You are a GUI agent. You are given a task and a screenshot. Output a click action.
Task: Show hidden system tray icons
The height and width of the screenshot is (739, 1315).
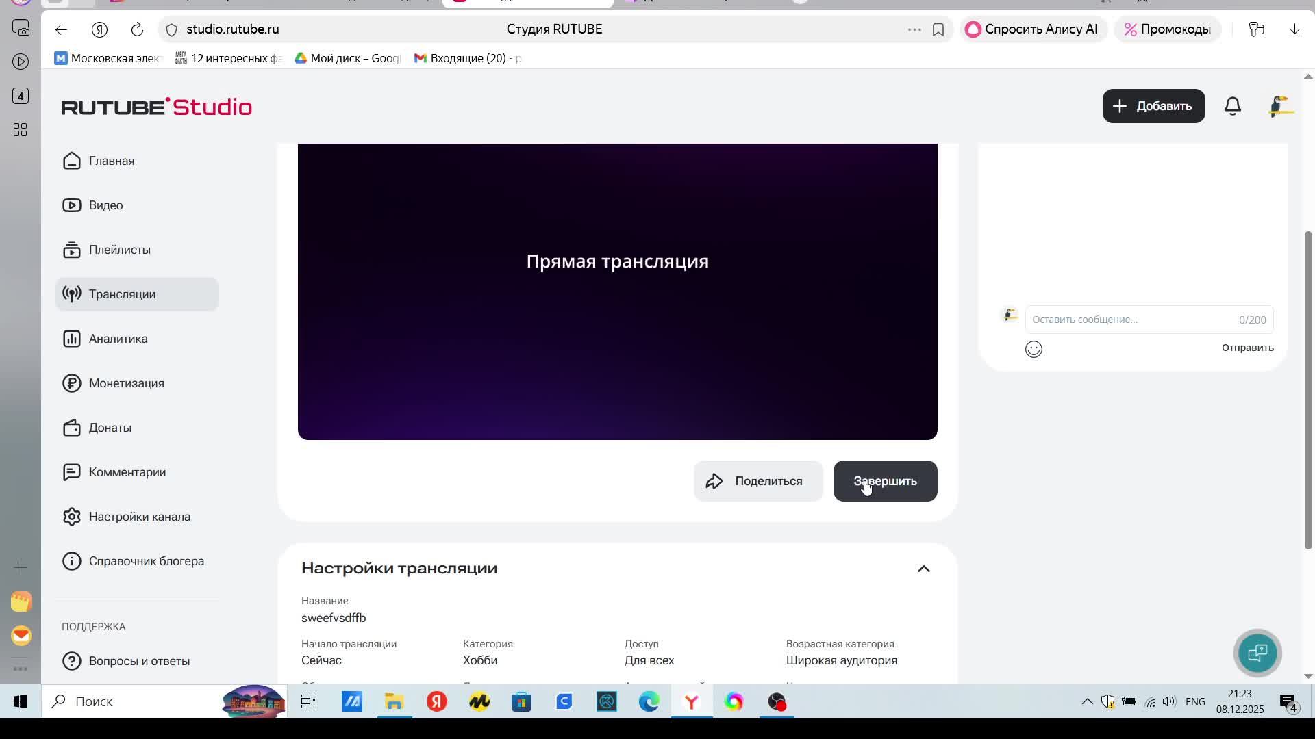click(1087, 701)
